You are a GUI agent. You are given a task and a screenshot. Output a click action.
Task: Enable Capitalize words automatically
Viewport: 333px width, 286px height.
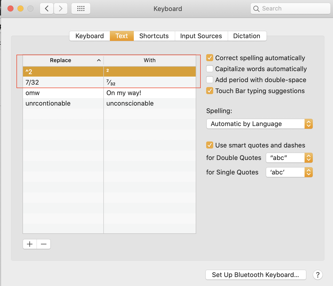[x=210, y=69]
